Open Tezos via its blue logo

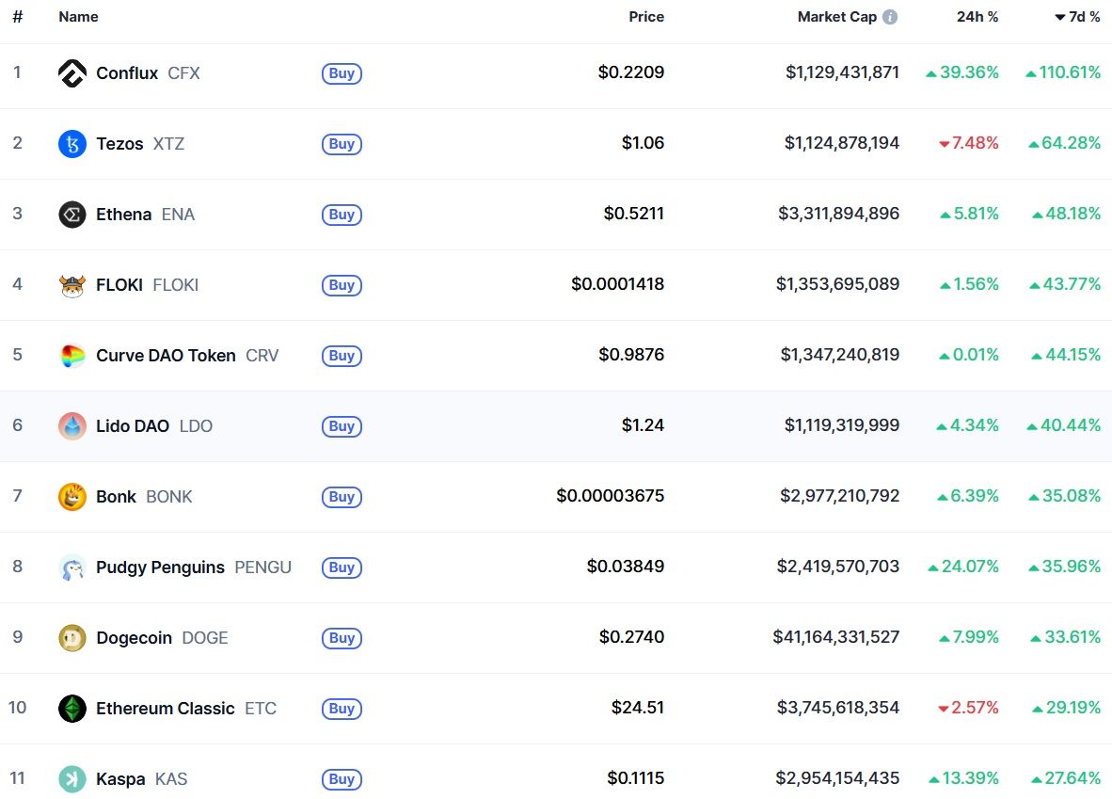tap(71, 144)
